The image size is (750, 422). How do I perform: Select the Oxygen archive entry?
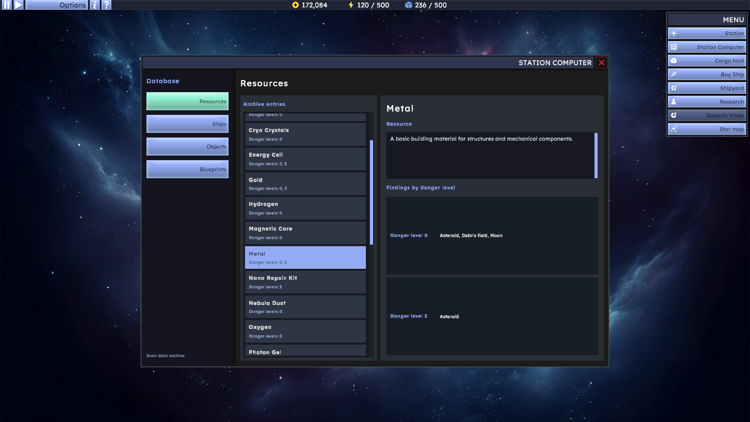(305, 331)
